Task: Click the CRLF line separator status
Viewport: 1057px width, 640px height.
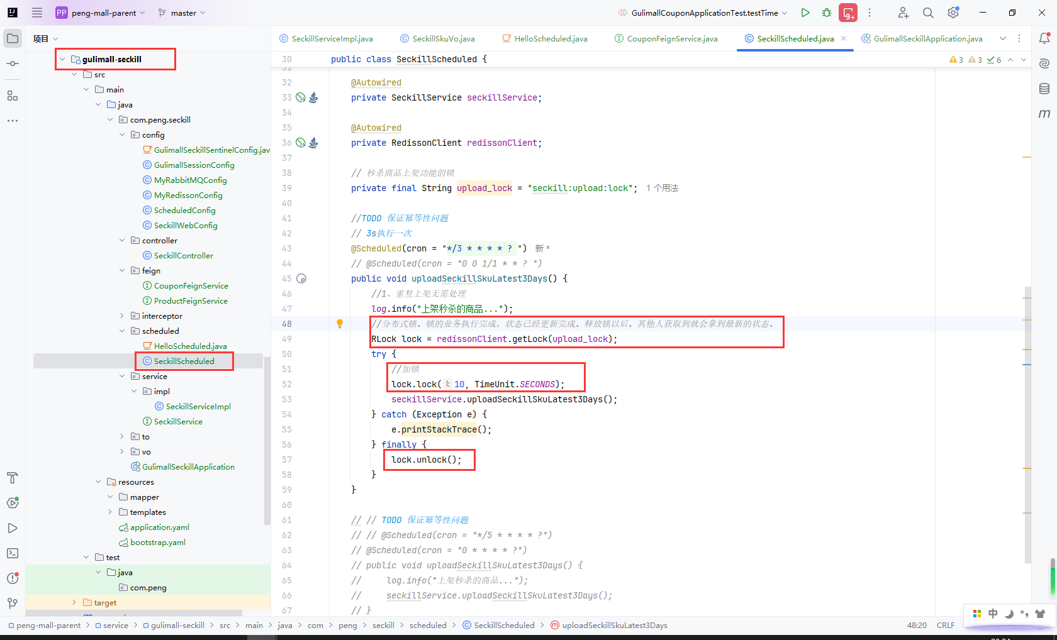Action: click(x=946, y=625)
